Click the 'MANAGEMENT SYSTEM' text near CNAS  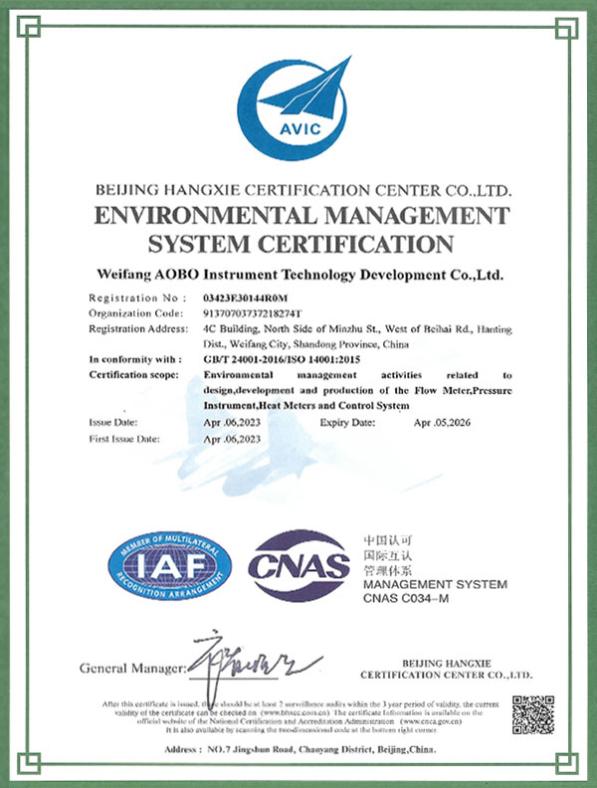(435, 584)
